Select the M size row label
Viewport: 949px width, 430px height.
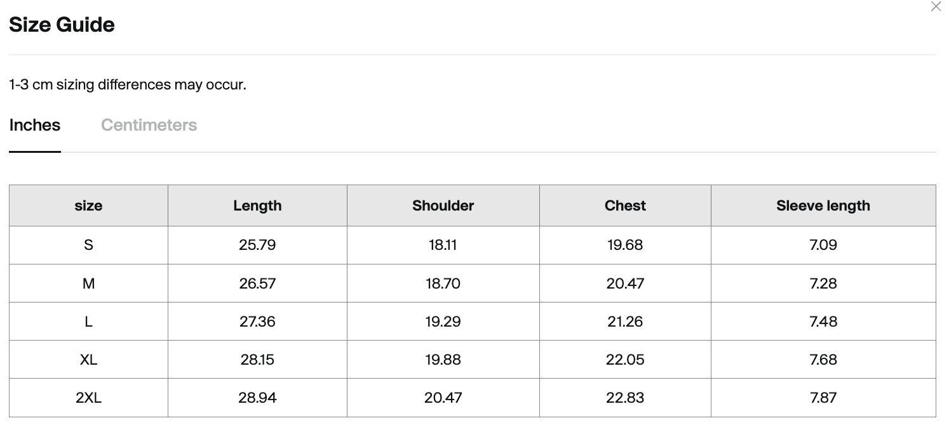pos(88,283)
